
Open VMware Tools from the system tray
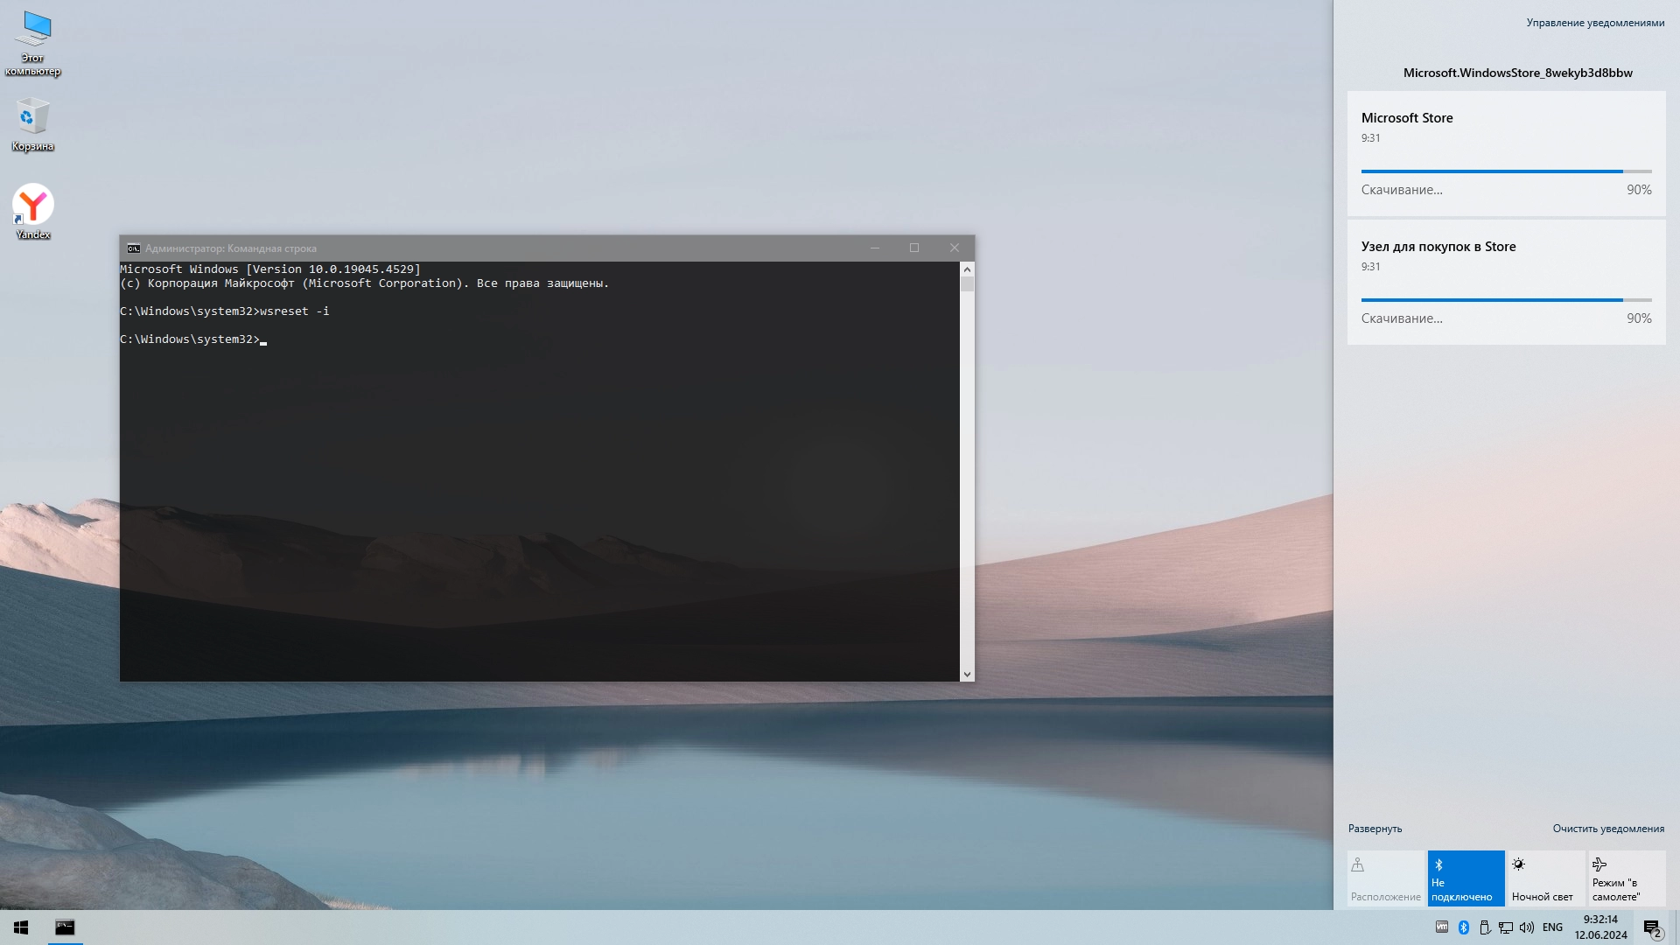pos(1442,927)
